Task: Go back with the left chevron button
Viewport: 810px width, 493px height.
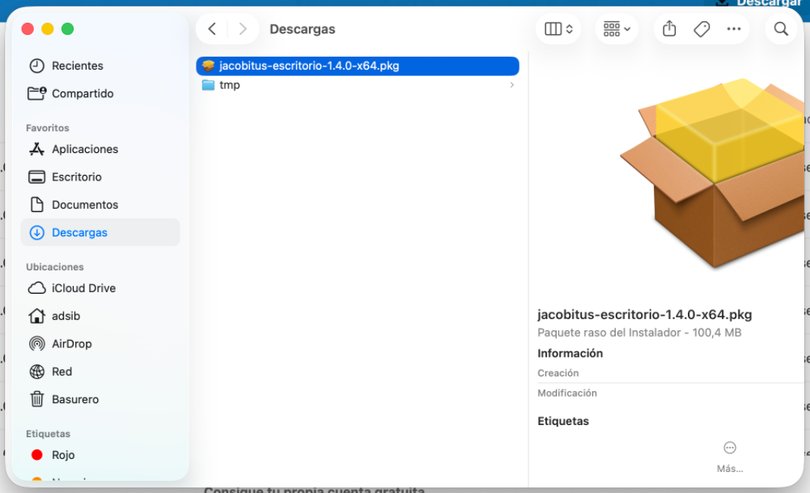Action: click(212, 29)
